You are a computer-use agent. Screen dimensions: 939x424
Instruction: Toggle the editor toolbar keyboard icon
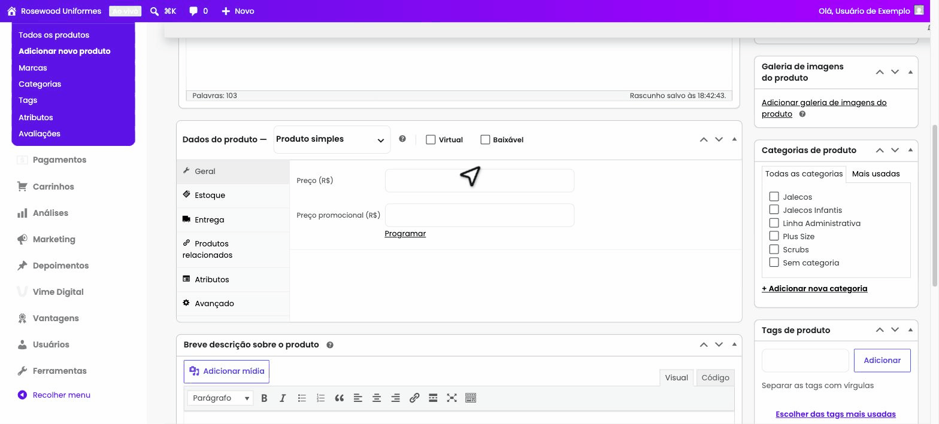471,398
